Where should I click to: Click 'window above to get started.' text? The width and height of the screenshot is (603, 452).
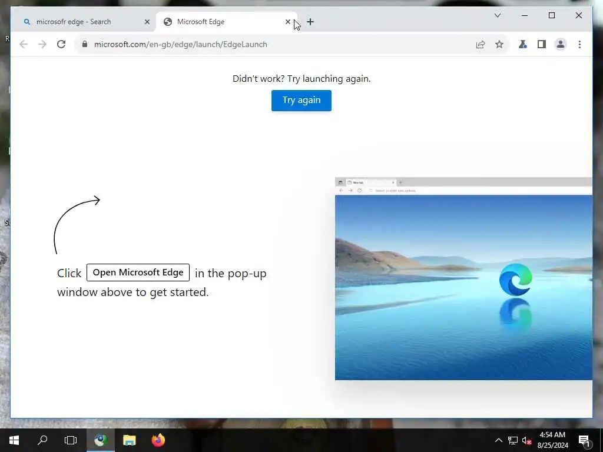[132, 292]
